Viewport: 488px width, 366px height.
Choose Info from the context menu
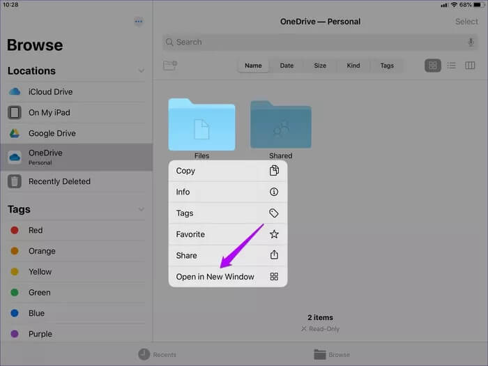(228, 192)
